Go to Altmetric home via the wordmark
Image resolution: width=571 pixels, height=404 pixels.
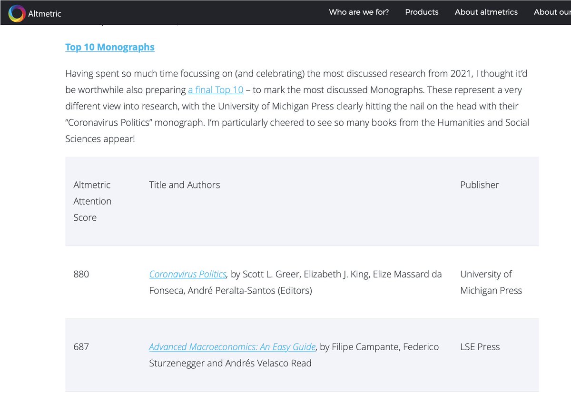tap(44, 13)
